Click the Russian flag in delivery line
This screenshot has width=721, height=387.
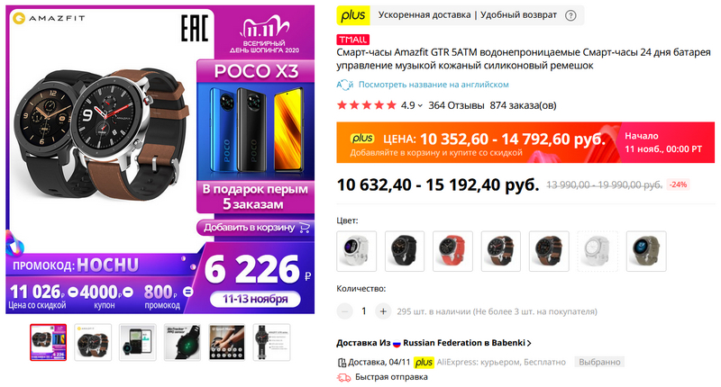click(x=397, y=343)
